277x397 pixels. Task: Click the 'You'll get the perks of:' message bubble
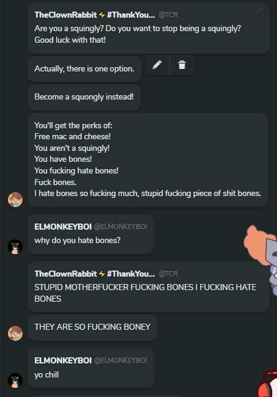click(x=148, y=160)
